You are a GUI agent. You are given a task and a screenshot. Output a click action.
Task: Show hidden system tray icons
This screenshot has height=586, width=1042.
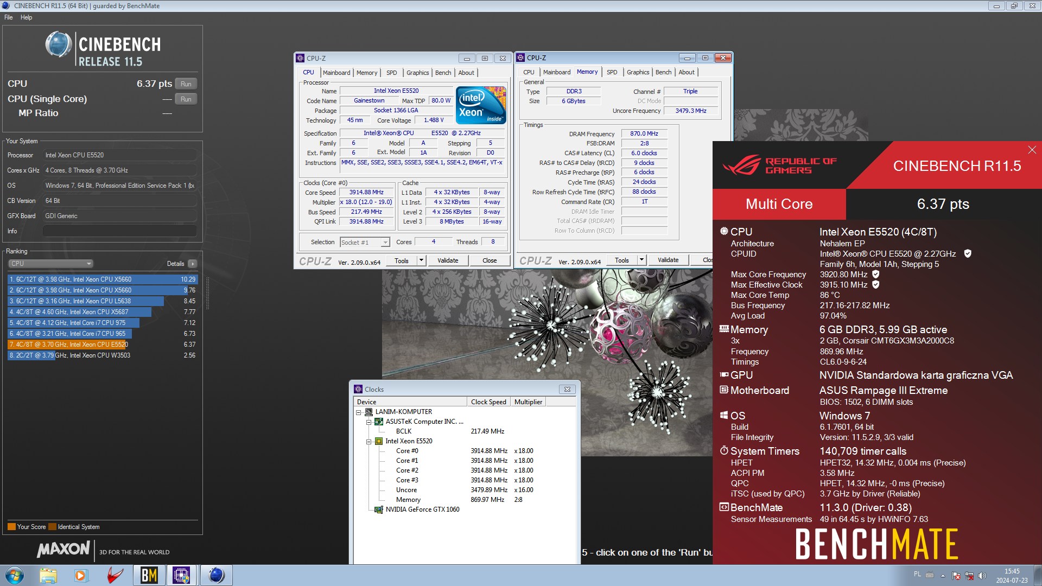[943, 576]
